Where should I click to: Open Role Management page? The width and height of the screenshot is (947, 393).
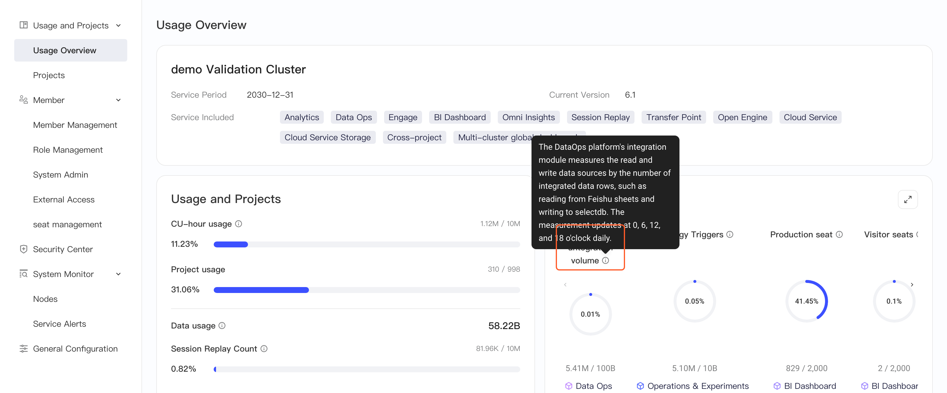click(68, 150)
